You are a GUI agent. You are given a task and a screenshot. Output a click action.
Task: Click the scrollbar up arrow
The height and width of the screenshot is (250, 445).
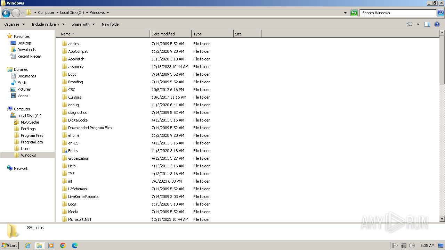(442, 33)
